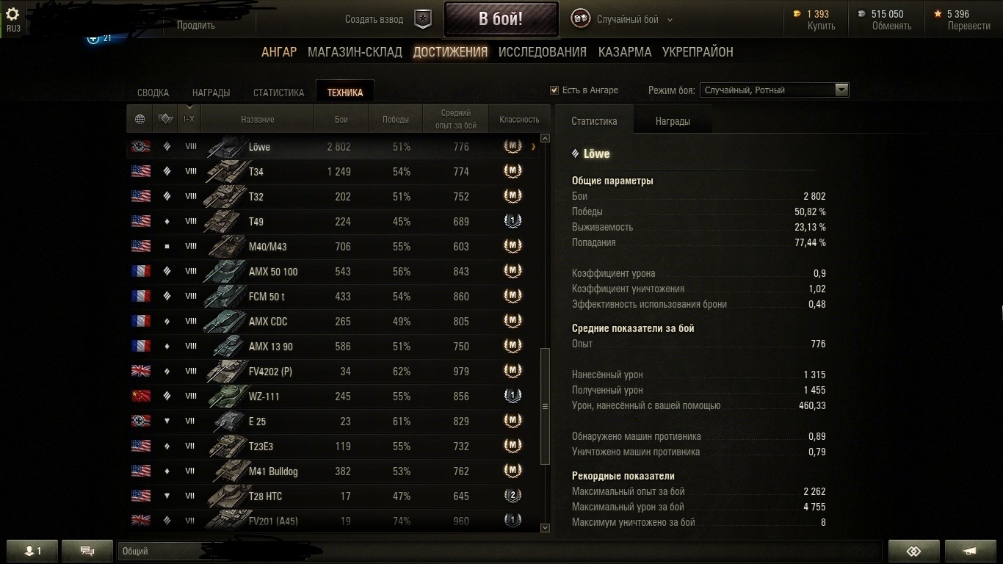Image resolution: width=1003 pixels, height=564 pixels.
Task: Select the Награды tab in right panel
Action: [673, 121]
